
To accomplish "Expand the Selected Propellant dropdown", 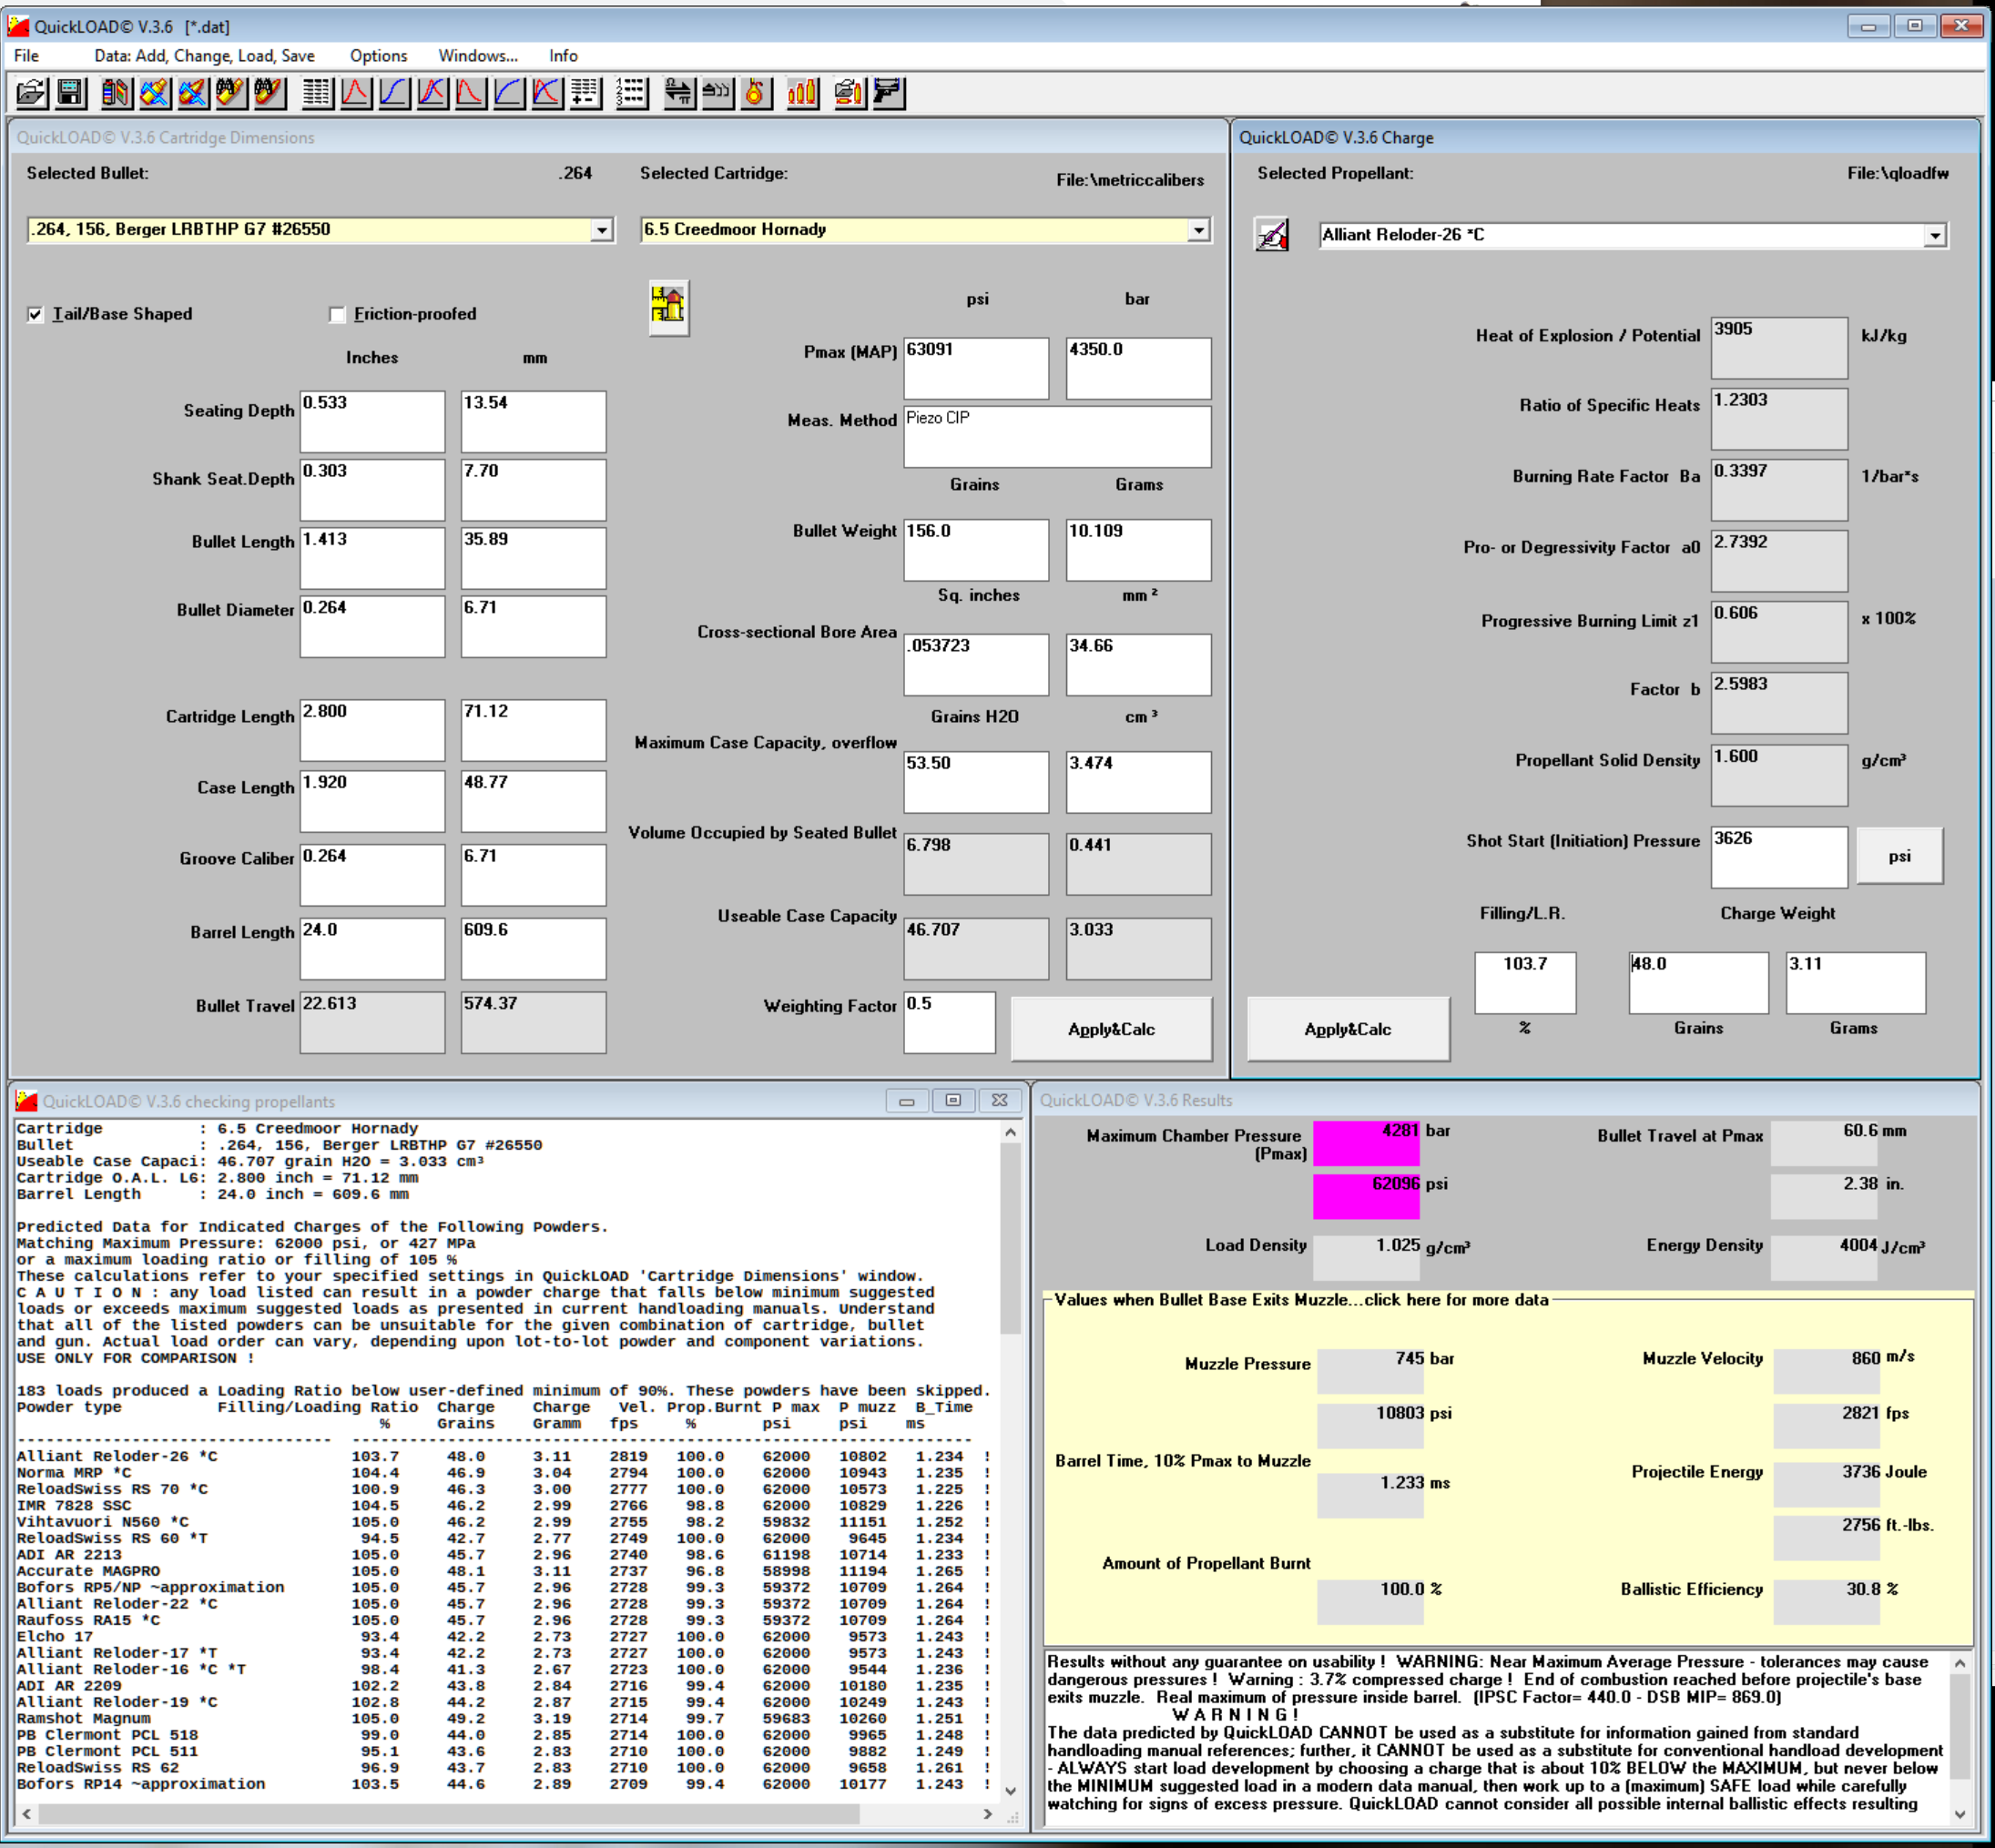I will (x=1935, y=236).
